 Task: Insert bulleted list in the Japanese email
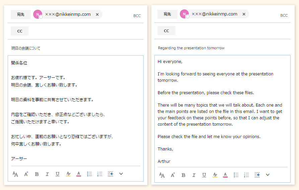pyautogui.click(x=89, y=174)
